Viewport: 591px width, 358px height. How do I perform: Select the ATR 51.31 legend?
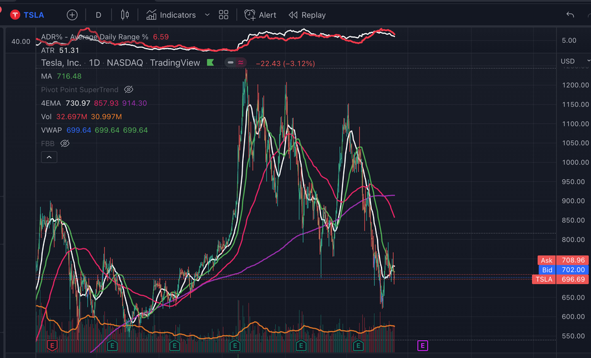(60, 51)
